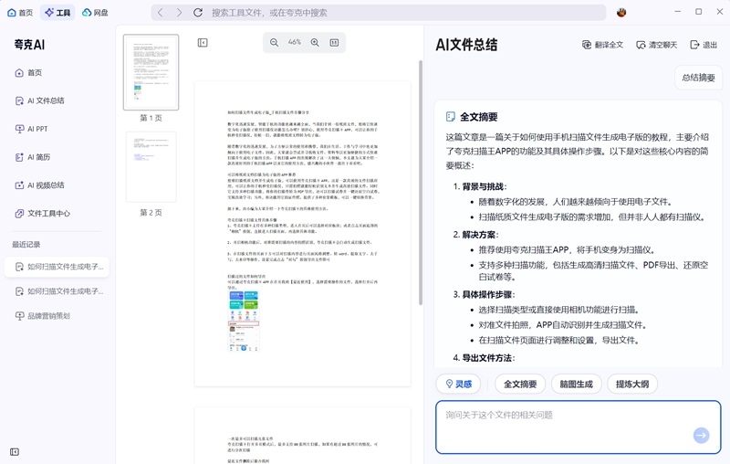Click the 46% zoom level
Image resolution: width=730 pixels, height=464 pixels.
[294, 42]
